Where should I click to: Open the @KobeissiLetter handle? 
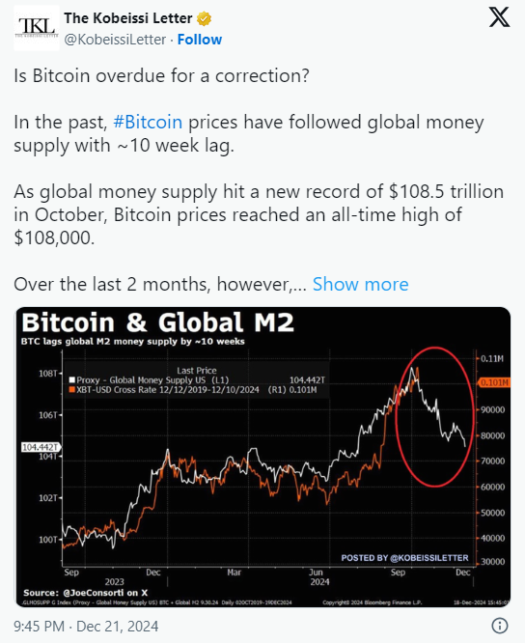point(115,40)
